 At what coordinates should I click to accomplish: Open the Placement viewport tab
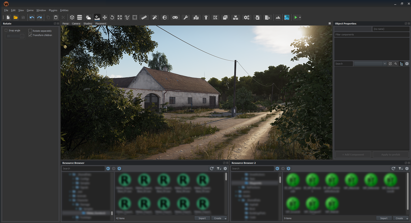point(101,23)
